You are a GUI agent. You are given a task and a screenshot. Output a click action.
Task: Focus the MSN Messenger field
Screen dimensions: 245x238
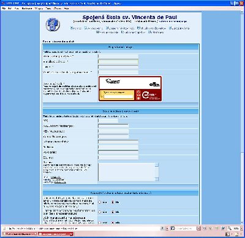point(113,131)
